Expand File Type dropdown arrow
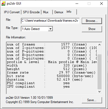 [x=50, y=29]
